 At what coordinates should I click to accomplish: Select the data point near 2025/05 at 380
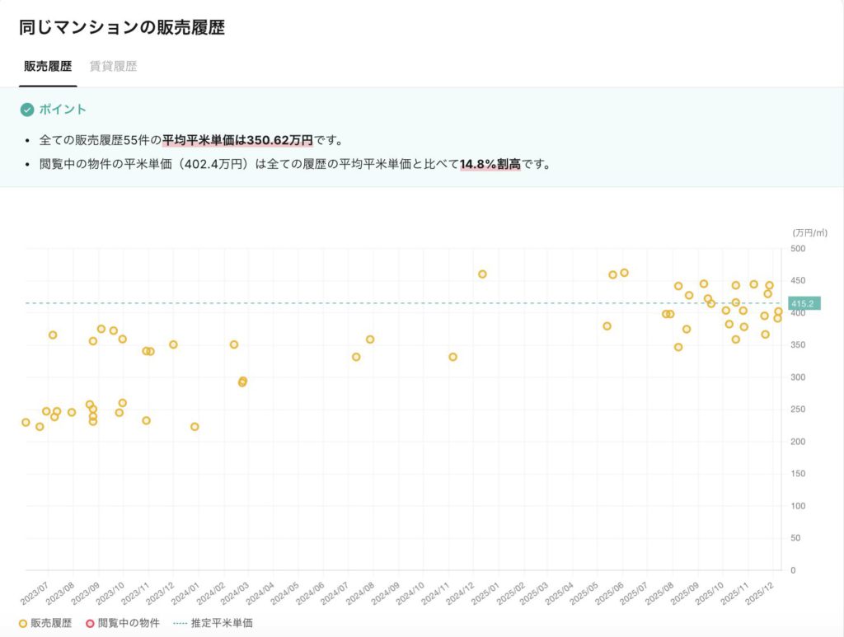pyautogui.click(x=607, y=326)
